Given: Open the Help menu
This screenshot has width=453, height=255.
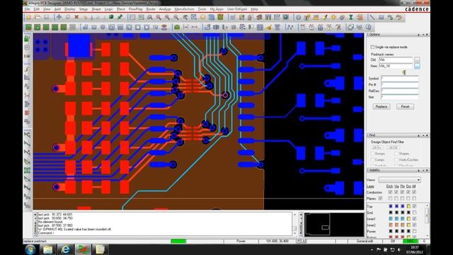Looking at the screenshot, I should [x=254, y=9].
